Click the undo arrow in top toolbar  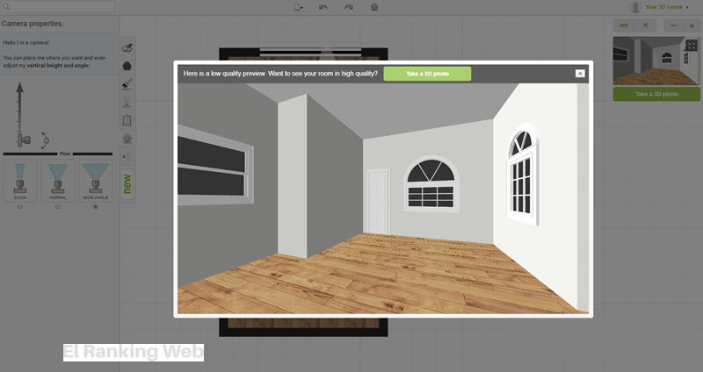323,7
